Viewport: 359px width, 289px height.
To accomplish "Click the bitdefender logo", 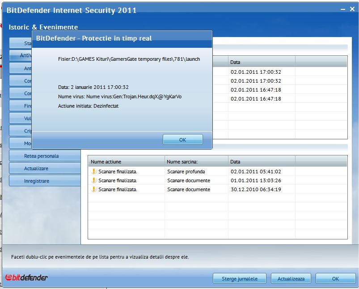I will point(26,277).
